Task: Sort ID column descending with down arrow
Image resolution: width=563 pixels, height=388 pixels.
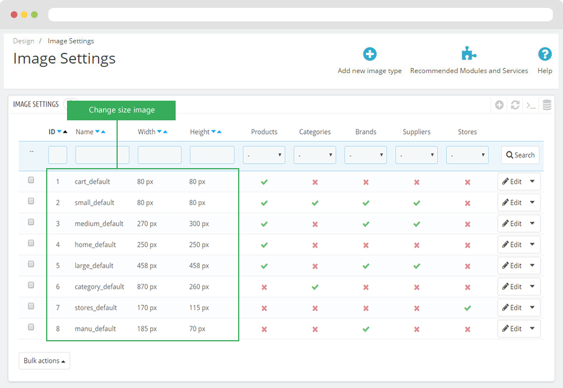Action: [x=59, y=132]
